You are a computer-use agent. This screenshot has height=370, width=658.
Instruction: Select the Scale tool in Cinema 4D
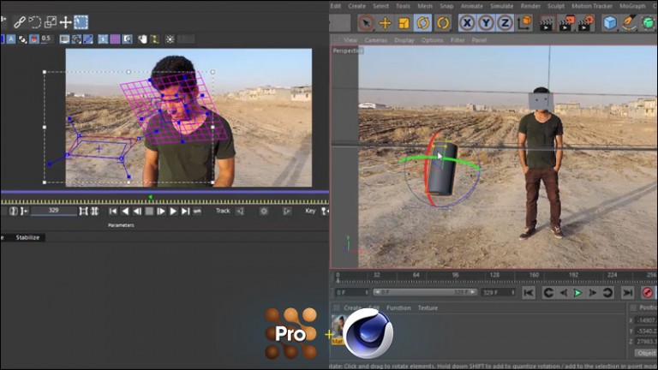click(404, 22)
